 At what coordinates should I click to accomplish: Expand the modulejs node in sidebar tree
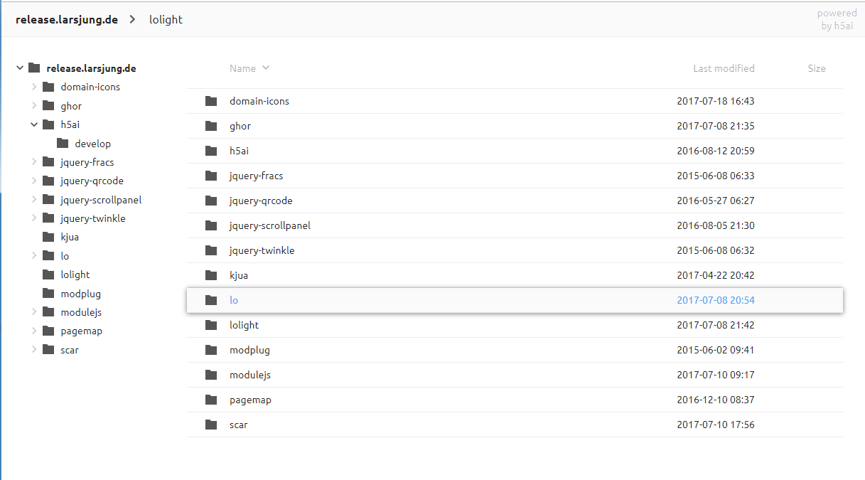[34, 312]
